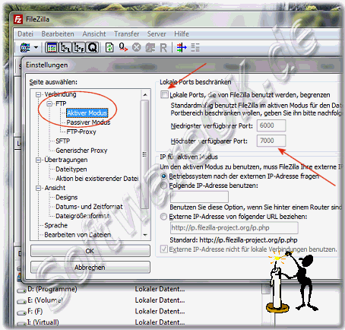The image size is (345, 330).
Task: Select 'Aktion bei existierender Datei' page
Action: [97, 179]
